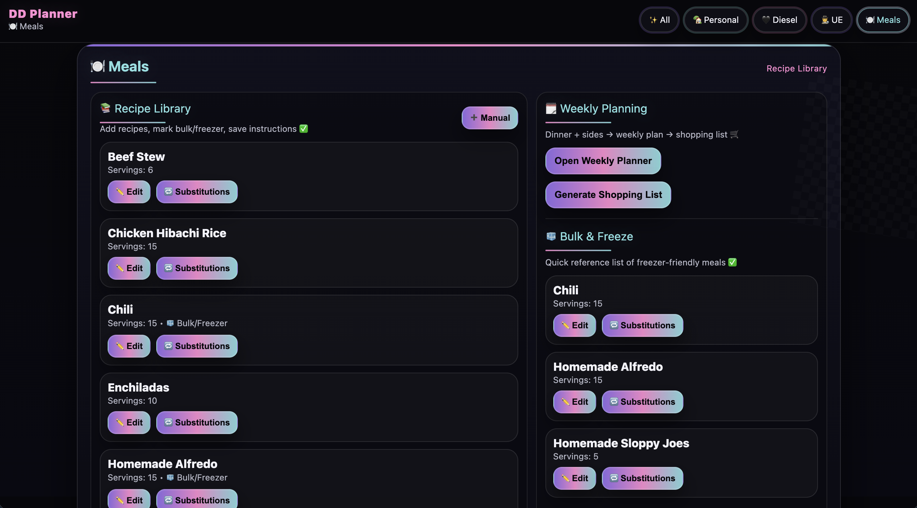Edit Homemade Alfredo in Recipe Library
Screen dimensions: 917x508
tap(129, 499)
